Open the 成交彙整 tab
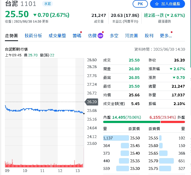Viewport: 191px width, 175px height. pyautogui.click(x=57, y=36)
